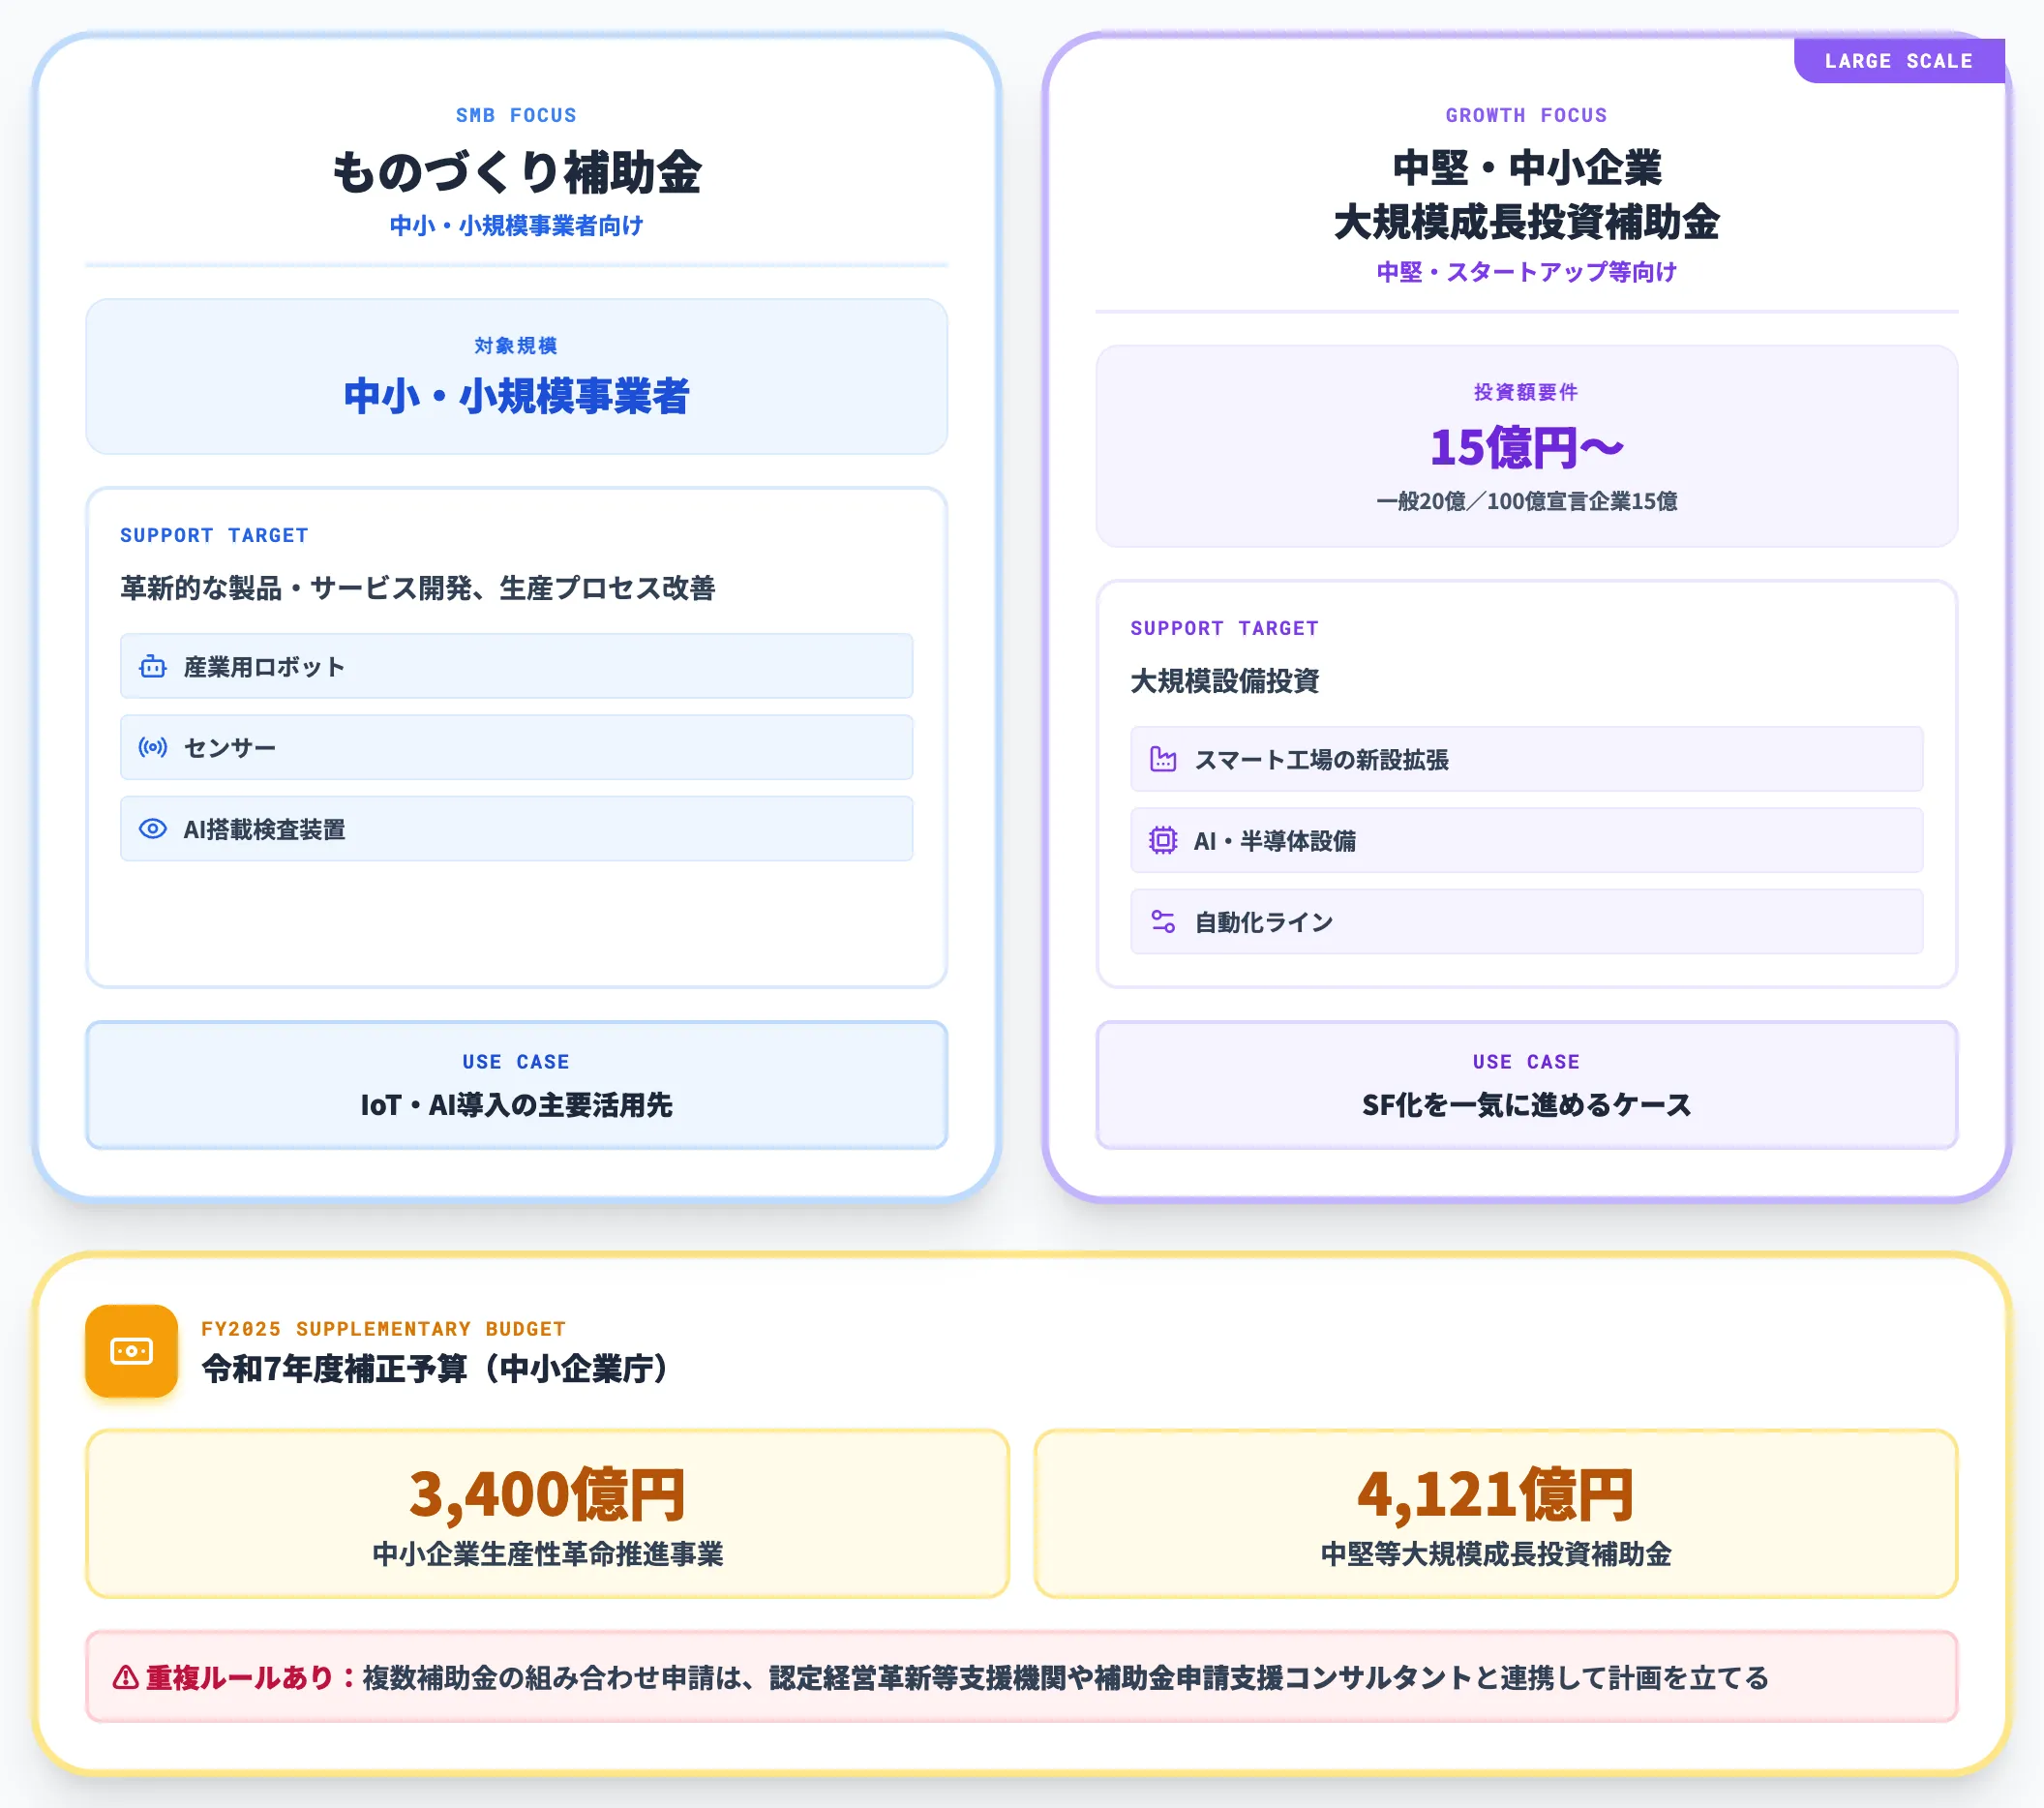Click the orange banknote budget icon
This screenshot has width=2044, height=1808.
pyautogui.click(x=131, y=1351)
